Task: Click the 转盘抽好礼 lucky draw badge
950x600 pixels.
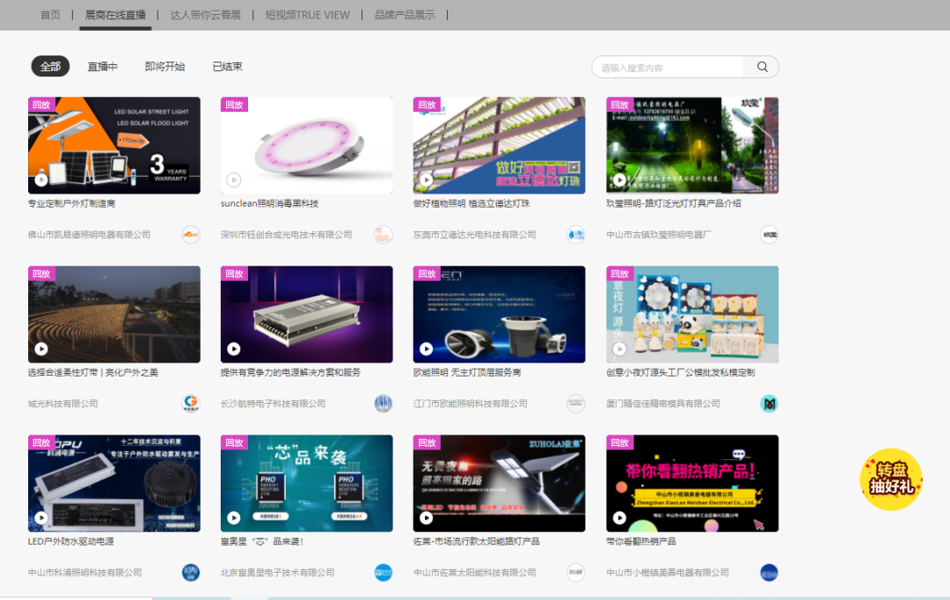Action: point(891,479)
